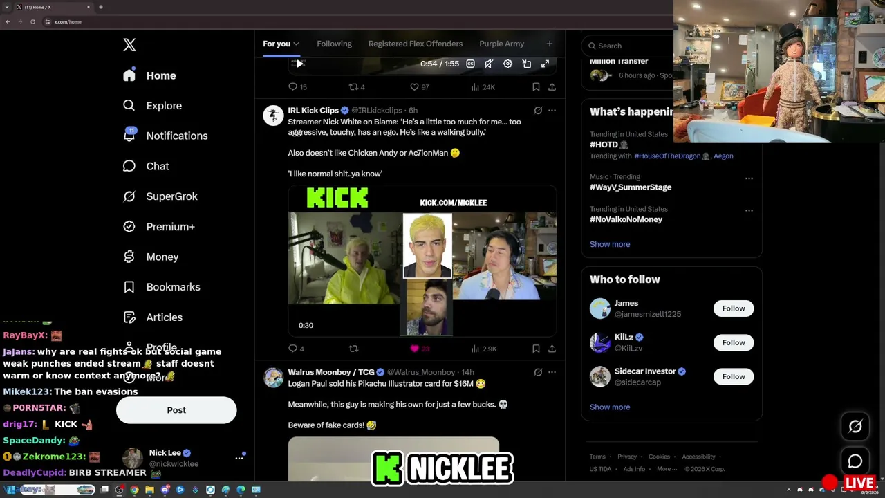Play the video at 0:54
This screenshot has height=498, width=885.
coord(300,64)
